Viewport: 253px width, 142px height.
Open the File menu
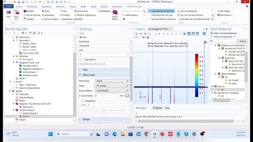(x=9, y=6)
